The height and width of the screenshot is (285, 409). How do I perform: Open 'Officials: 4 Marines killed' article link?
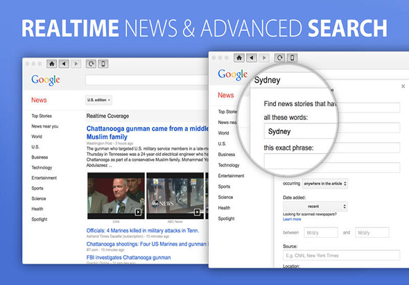[143, 231]
